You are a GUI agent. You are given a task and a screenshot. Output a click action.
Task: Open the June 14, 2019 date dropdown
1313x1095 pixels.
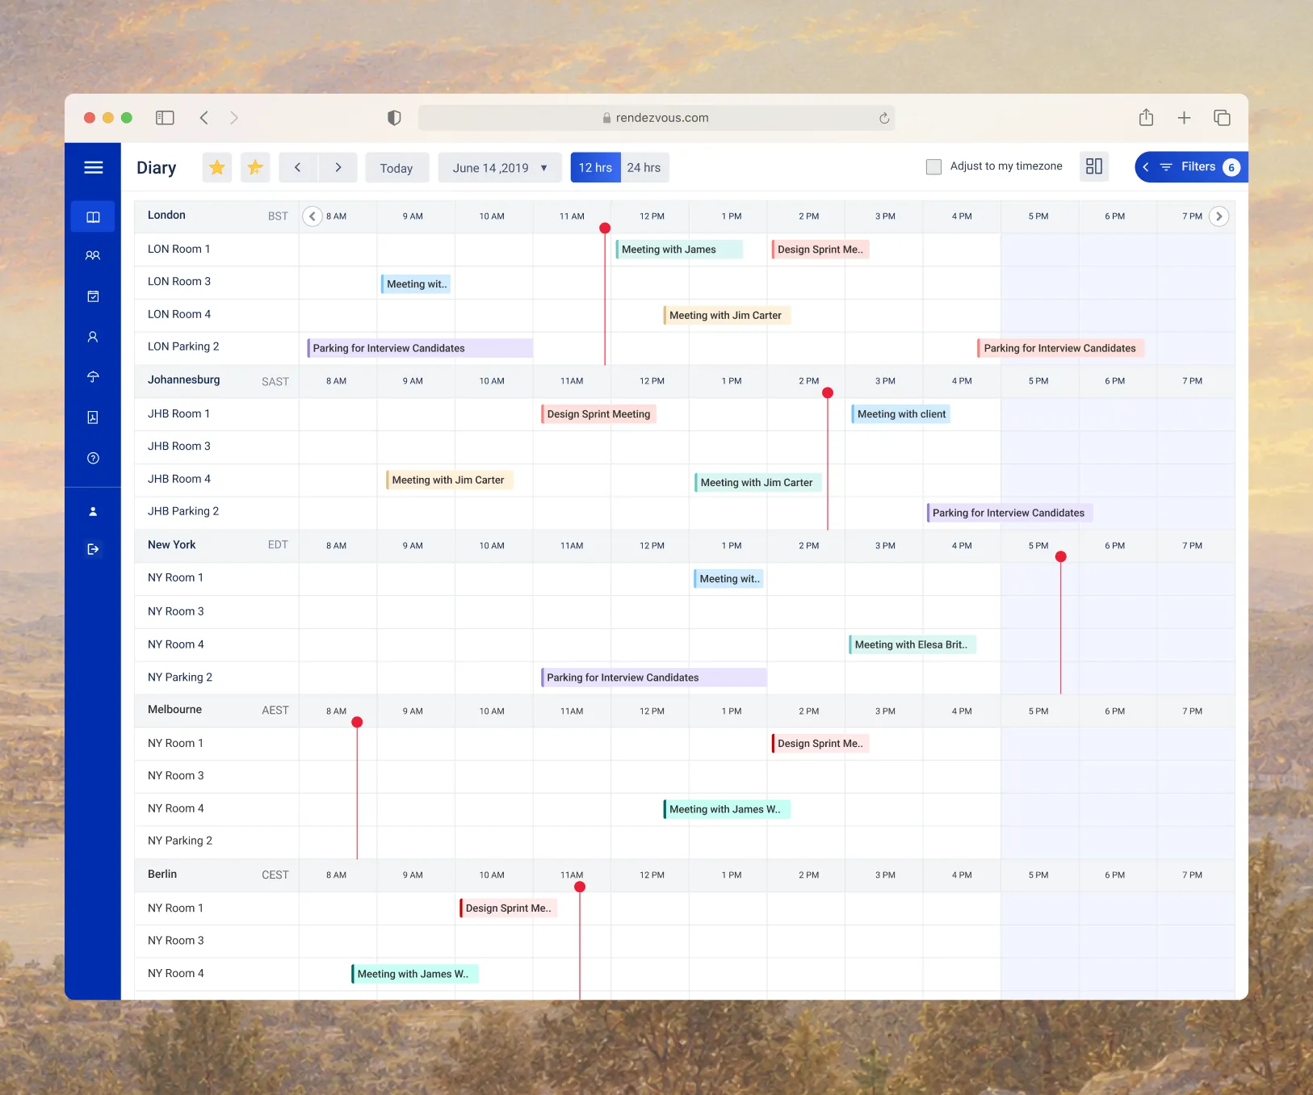click(501, 167)
